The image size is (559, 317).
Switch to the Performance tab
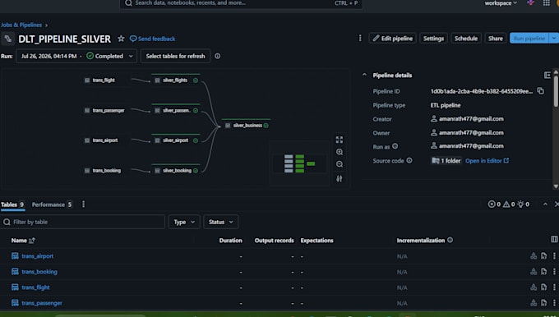(x=52, y=204)
